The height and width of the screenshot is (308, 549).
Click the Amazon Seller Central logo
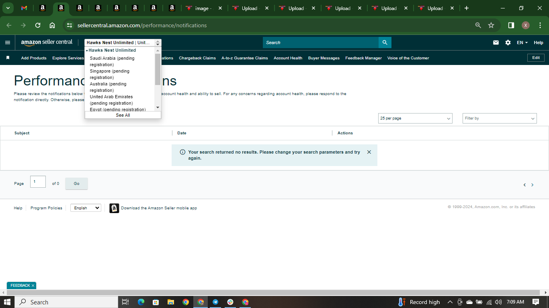pos(47,42)
